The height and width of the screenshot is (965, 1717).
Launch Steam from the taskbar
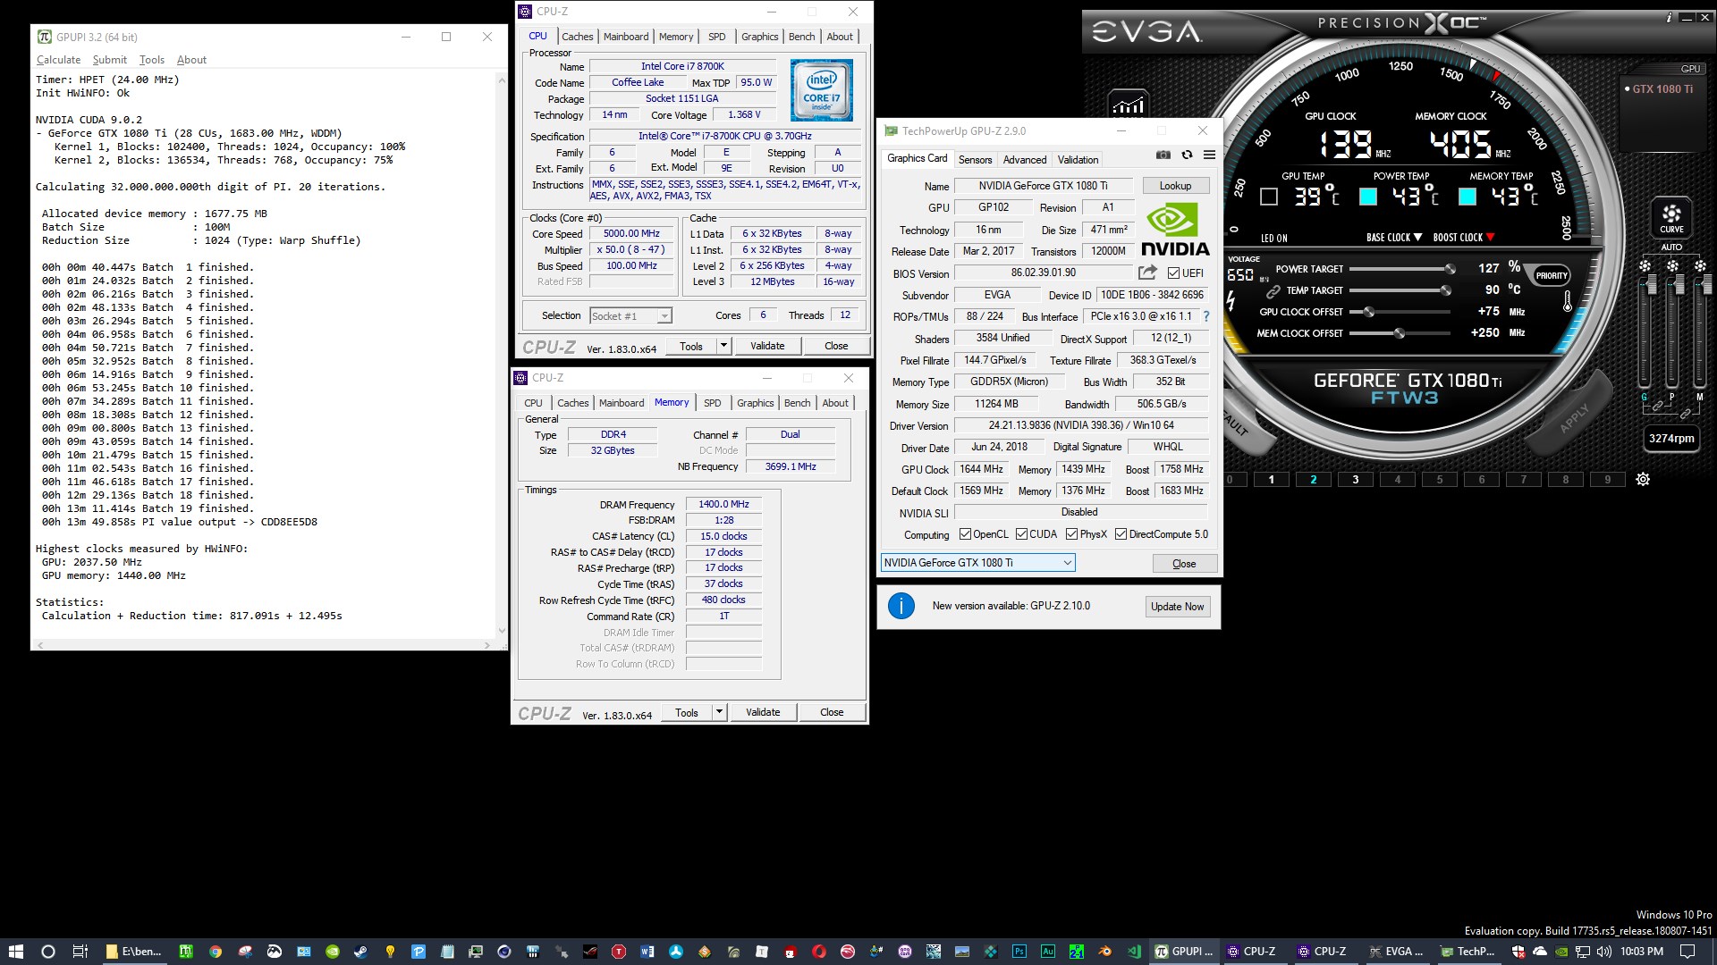(360, 952)
